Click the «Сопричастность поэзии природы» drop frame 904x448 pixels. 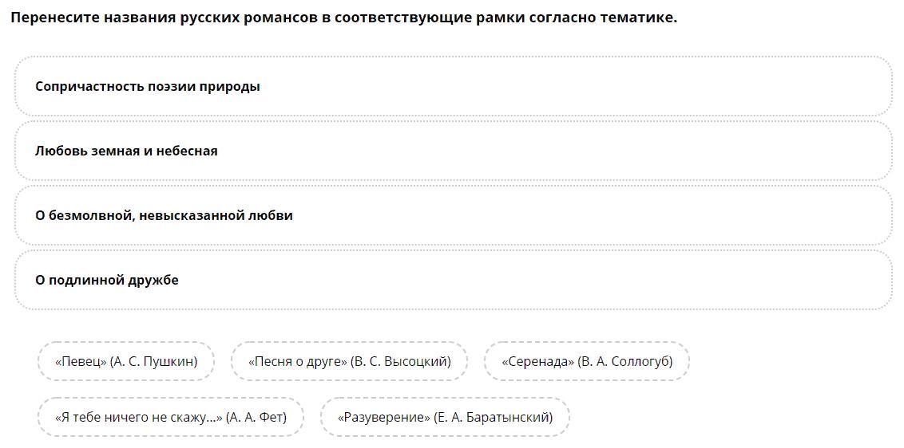coord(559,86)
